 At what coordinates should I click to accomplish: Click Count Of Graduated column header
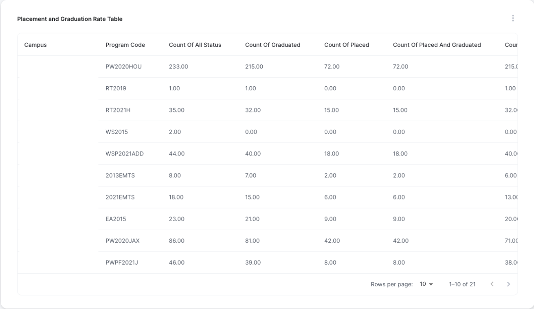point(272,45)
